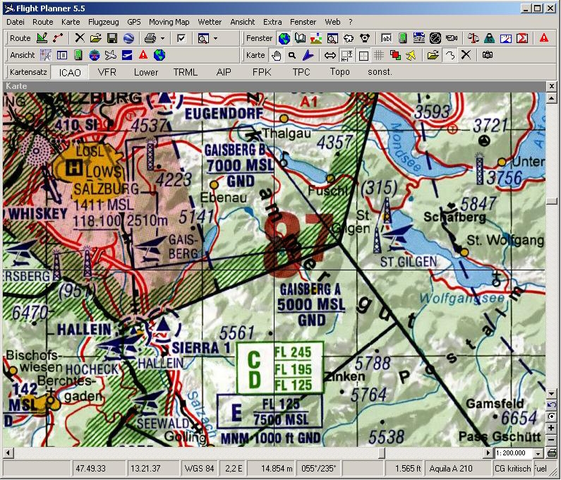Select the small magnifier zoom tool in Karte toolbar

pos(292,55)
